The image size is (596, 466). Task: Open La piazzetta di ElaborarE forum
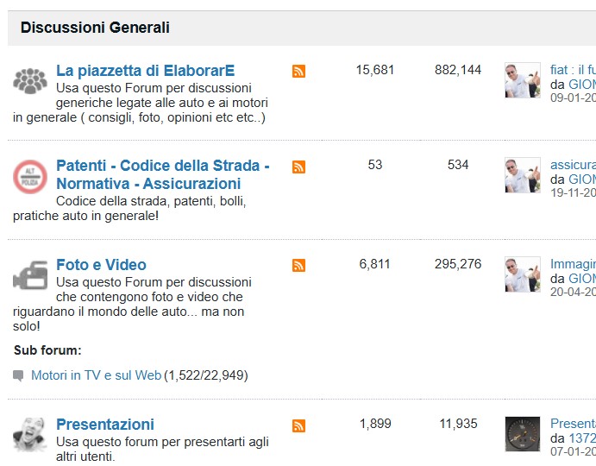(145, 71)
